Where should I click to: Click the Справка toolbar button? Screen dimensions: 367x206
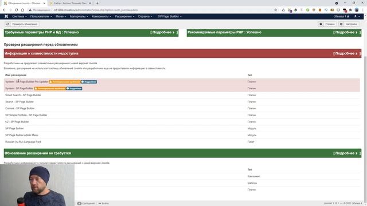[327, 24]
